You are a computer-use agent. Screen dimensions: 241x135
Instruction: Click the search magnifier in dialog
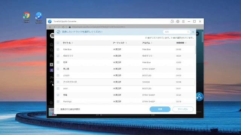[x=188, y=32]
